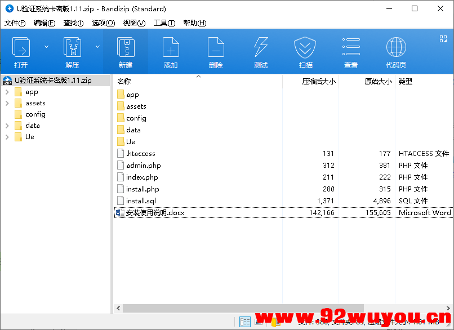Click the image preview icon in status bar

[x=259, y=321]
